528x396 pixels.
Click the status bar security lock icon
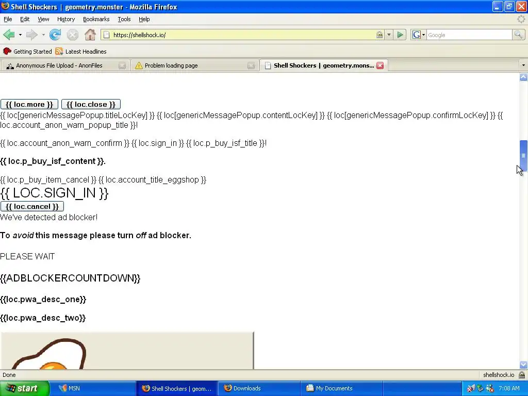[x=522, y=375]
